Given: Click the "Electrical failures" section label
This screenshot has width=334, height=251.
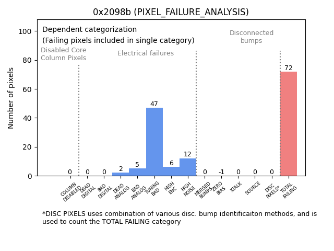Looking at the screenshot, I should 146,53.
